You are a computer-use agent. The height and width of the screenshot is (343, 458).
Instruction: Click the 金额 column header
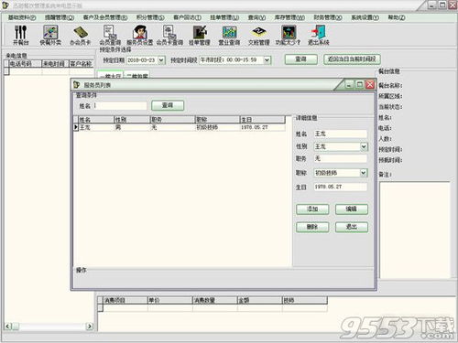(259, 300)
